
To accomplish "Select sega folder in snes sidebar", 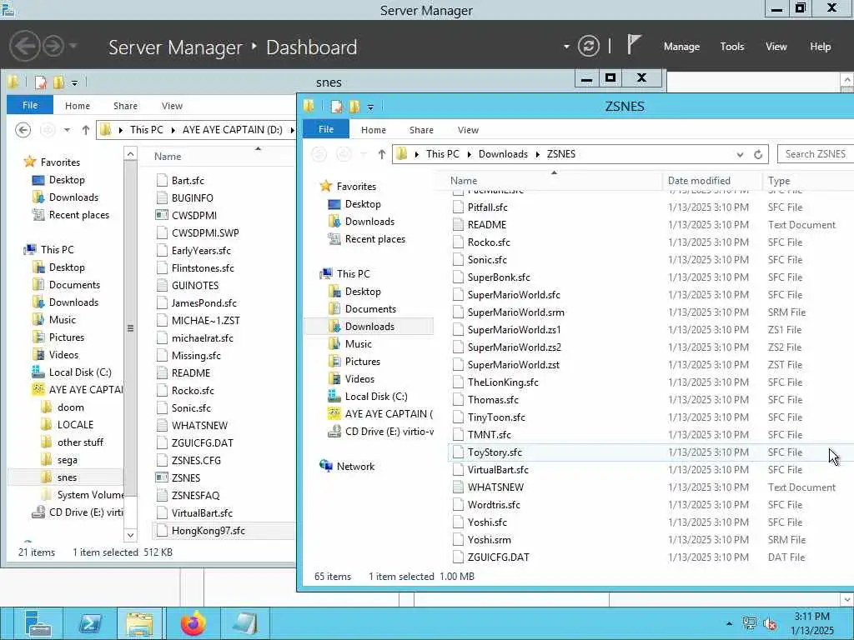I will click(x=67, y=460).
